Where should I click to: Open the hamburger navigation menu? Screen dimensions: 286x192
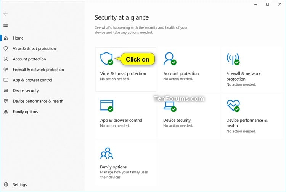point(6,25)
